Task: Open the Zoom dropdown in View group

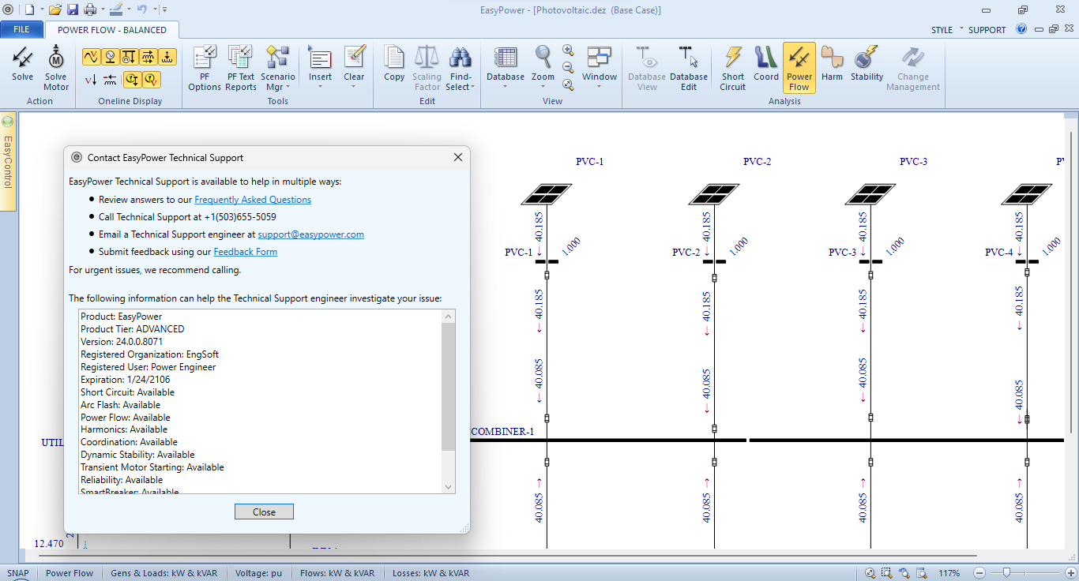Action: (543, 67)
